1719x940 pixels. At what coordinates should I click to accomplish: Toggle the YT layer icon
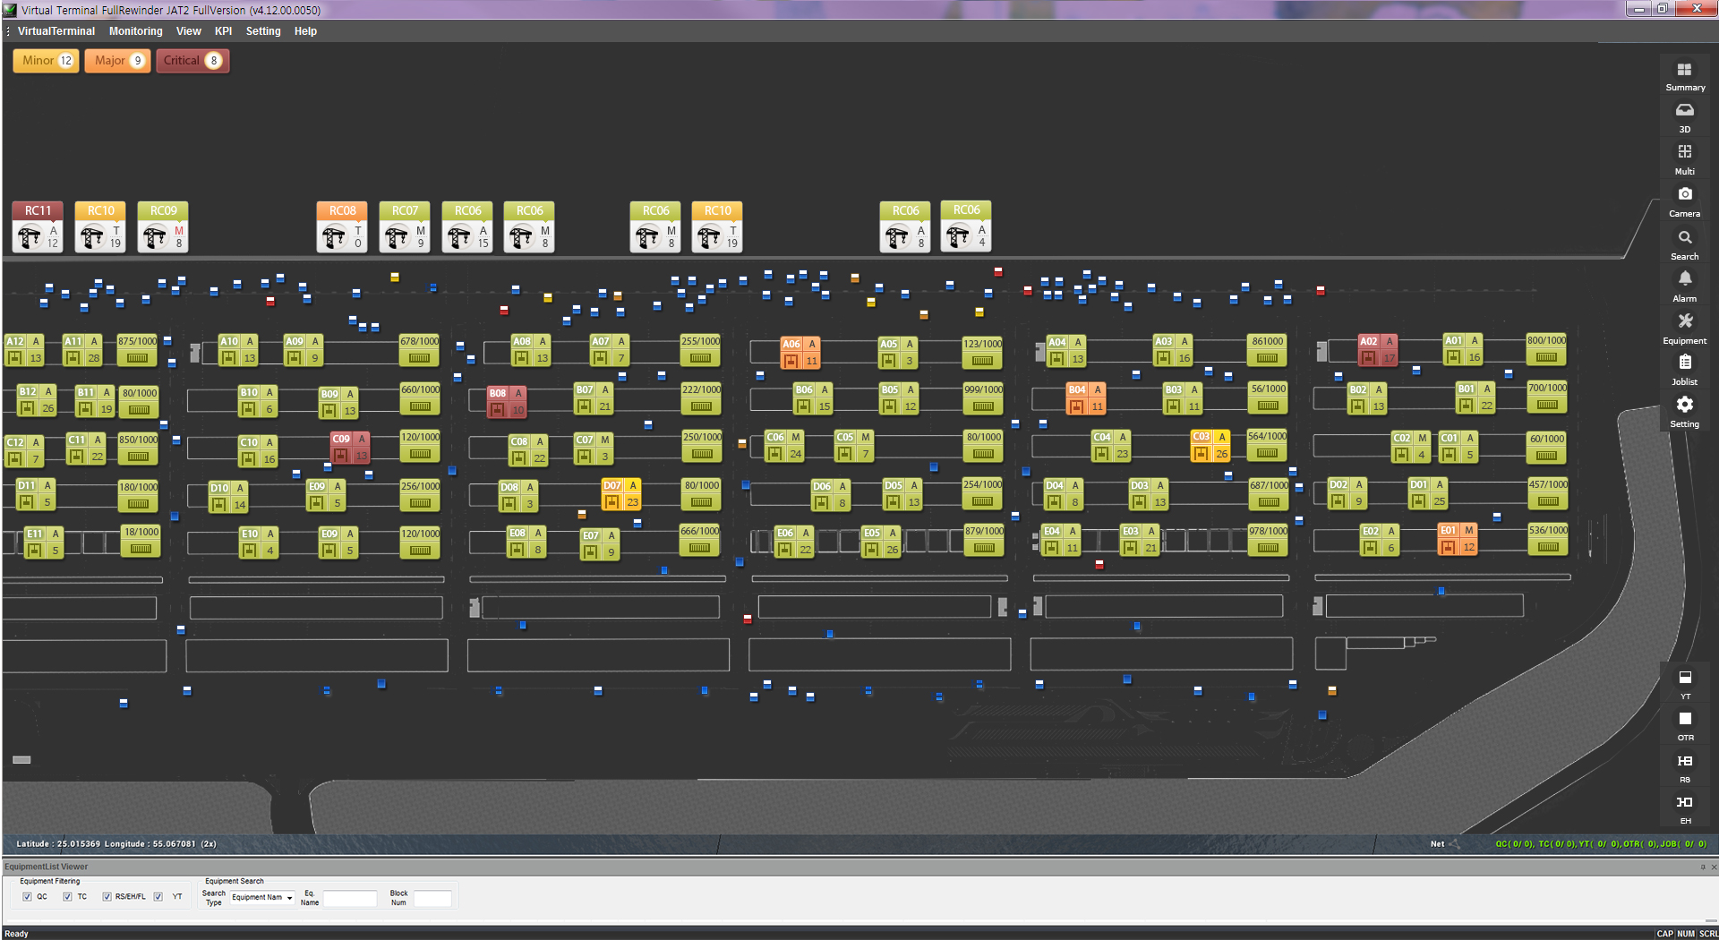(x=1684, y=683)
